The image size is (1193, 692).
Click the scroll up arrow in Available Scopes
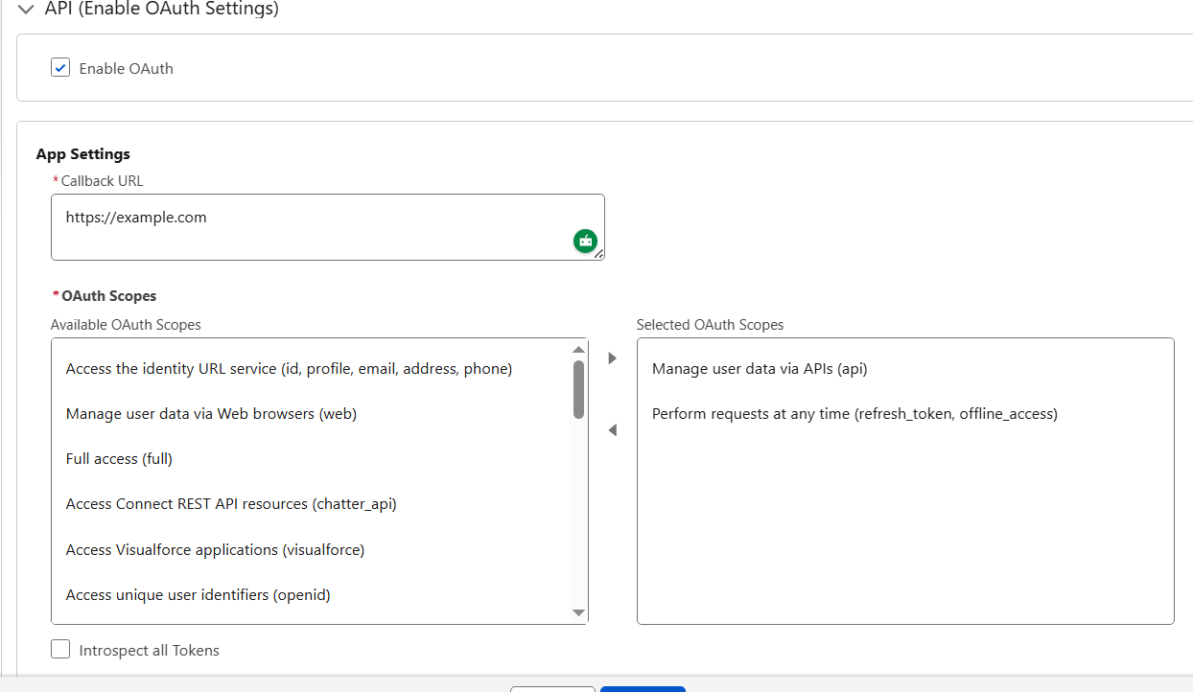(x=578, y=350)
